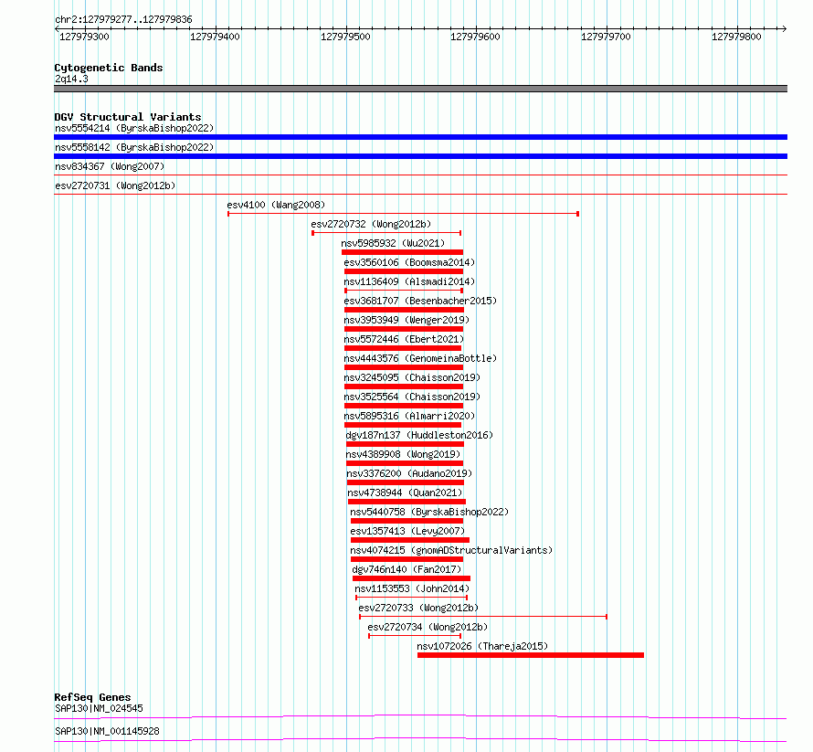Open esv3681707 (Besenbacher2015) variant
Image resolution: width=813 pixels, height=752 pixels.
point(420,301)
